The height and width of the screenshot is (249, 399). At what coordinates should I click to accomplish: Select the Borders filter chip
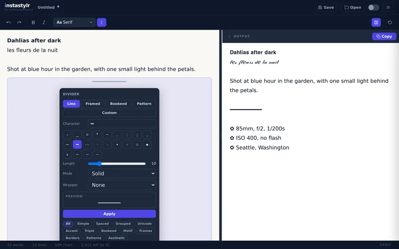[x=73, y=238]
